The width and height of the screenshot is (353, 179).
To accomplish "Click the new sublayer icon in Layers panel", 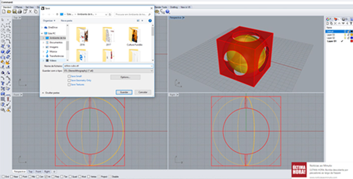I will [x=331, y=24].
